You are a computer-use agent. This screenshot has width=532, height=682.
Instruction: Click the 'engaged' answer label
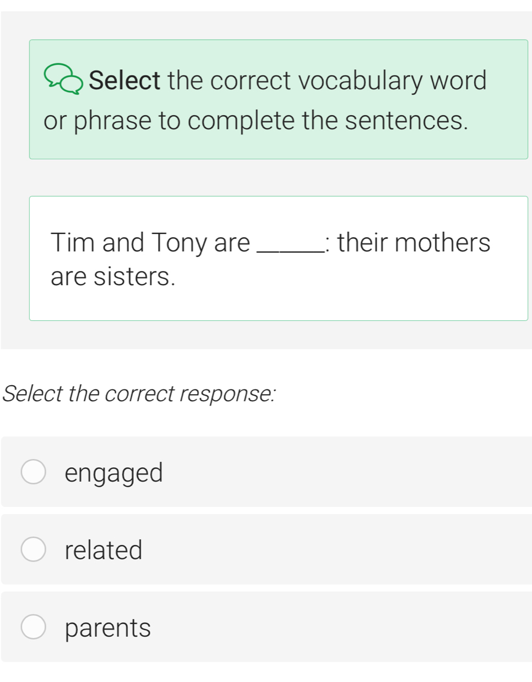tap(113, 473)
